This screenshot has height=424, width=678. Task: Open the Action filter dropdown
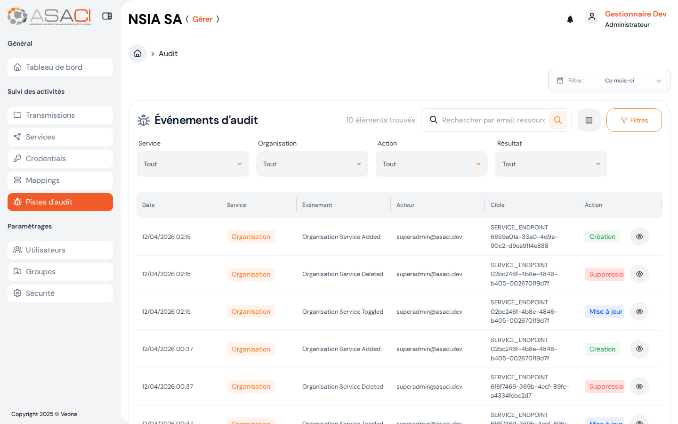tap(431, 164)
